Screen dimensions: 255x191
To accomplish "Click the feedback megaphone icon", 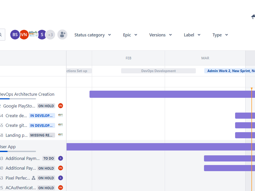I will tap(253, 17).
